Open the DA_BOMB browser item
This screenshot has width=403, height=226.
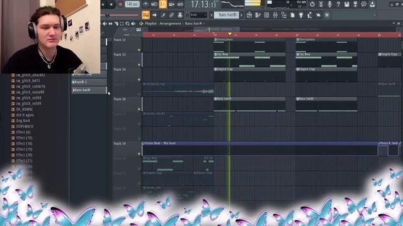click(24, 109)
